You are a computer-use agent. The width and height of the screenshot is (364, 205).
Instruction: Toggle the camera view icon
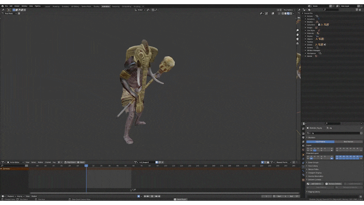click(x=298, y=39)
